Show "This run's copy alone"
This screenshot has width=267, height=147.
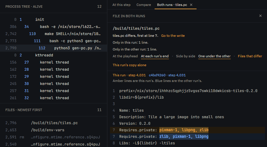coord(129,65)
